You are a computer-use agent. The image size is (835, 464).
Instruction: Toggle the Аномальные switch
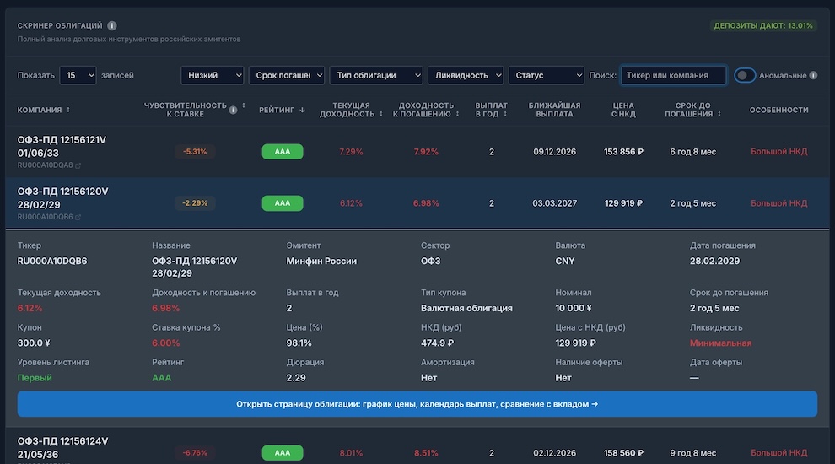pos(745,75)
